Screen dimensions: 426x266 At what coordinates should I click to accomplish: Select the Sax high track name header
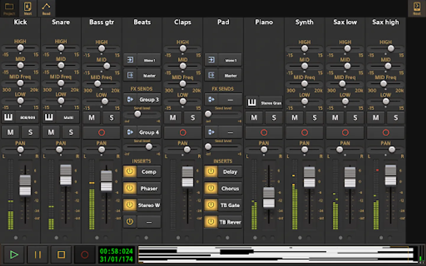pos(385,22)
